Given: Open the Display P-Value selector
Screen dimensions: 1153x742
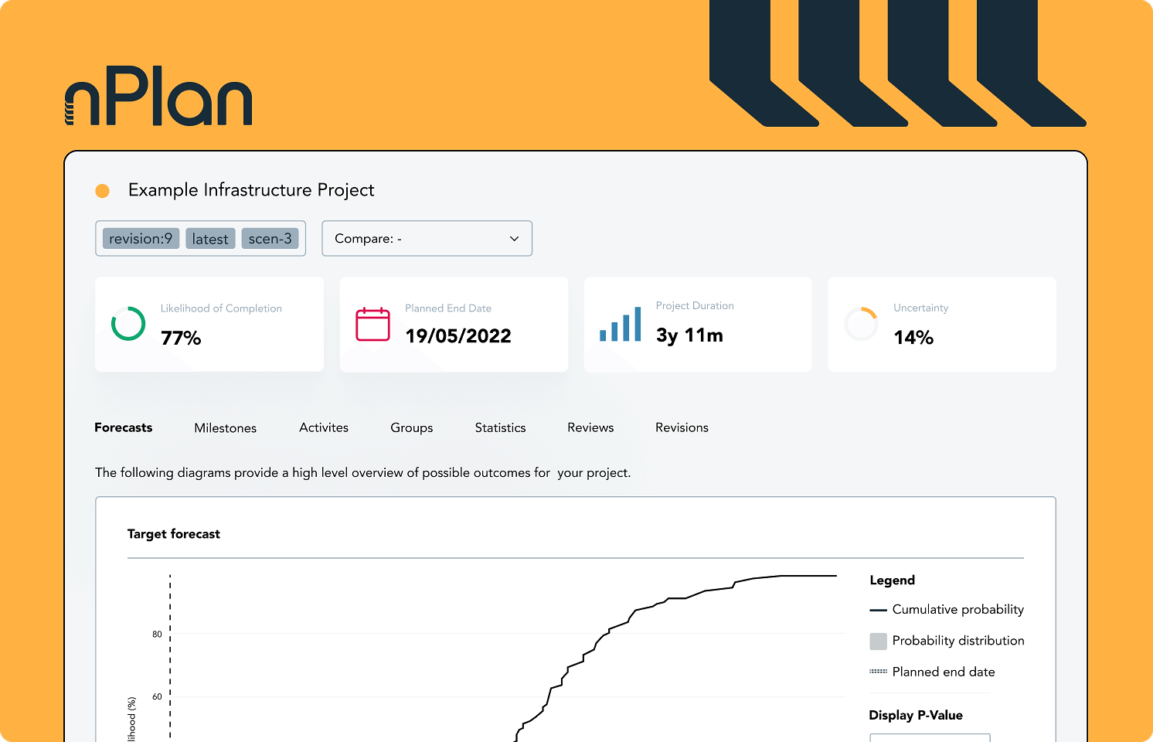Looking at the screenshot, I should click(x=930, y=737).
